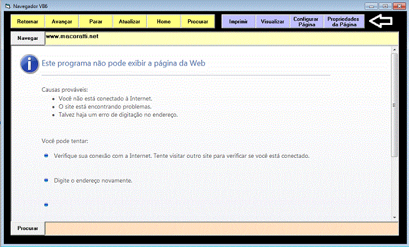Click 'Talvez haja um erro de digitação no endereço.'
Viewport: 409px width, 247px height.
click(118, 115)
